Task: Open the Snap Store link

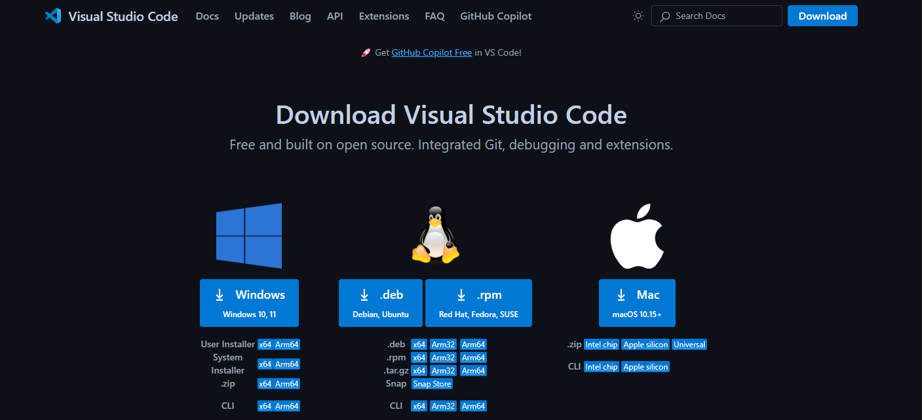Action: pos(432,384)
